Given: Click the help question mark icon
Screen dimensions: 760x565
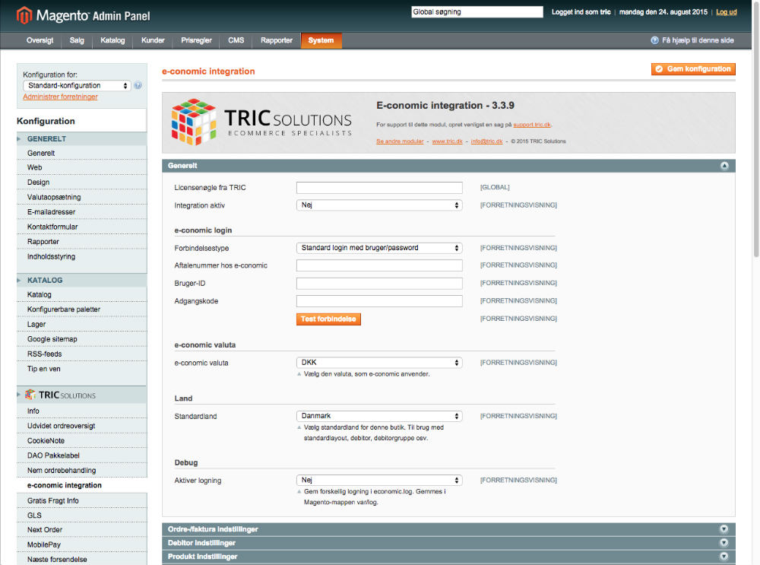Looking at the screenshot, I should (654, 40).
